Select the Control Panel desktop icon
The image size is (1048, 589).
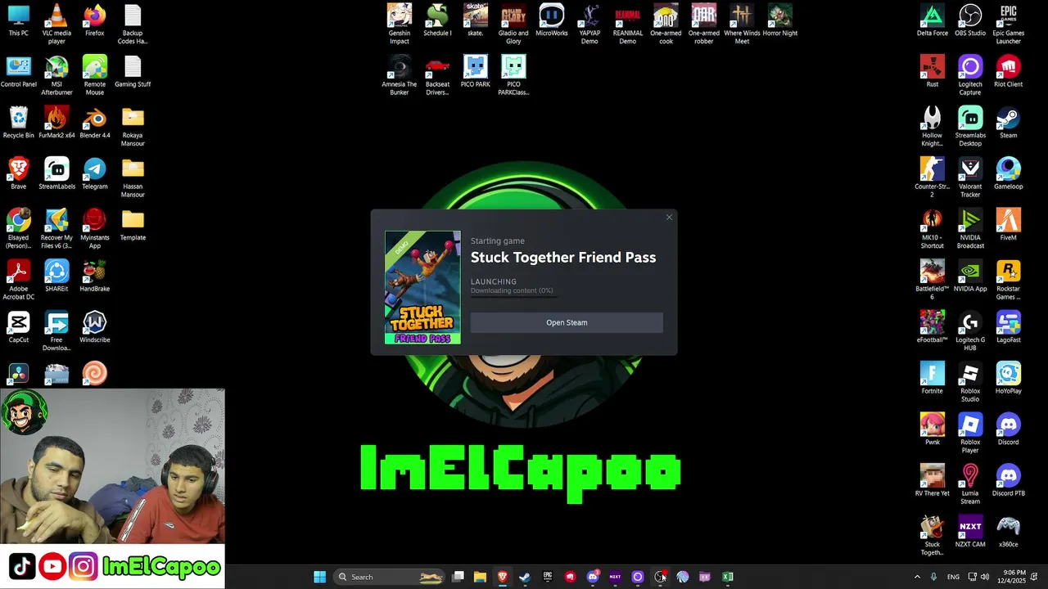point(18,71)
